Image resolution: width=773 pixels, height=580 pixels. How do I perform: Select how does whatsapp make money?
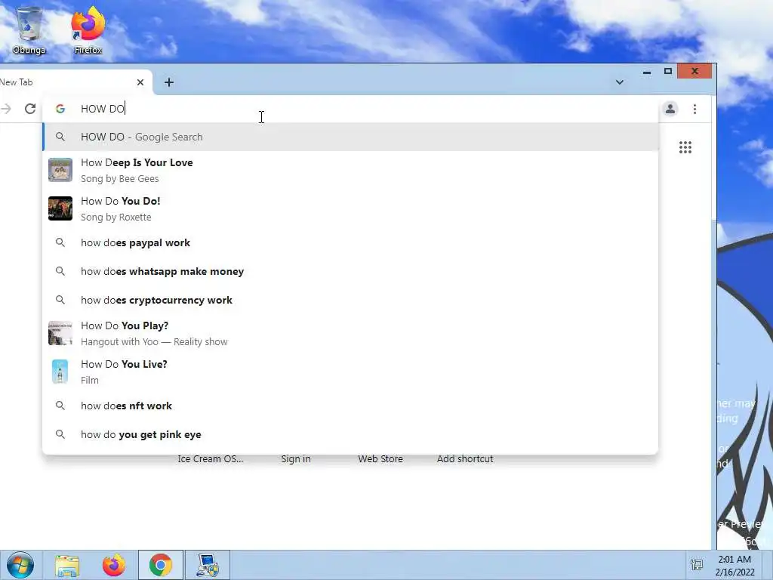(350, 271)
